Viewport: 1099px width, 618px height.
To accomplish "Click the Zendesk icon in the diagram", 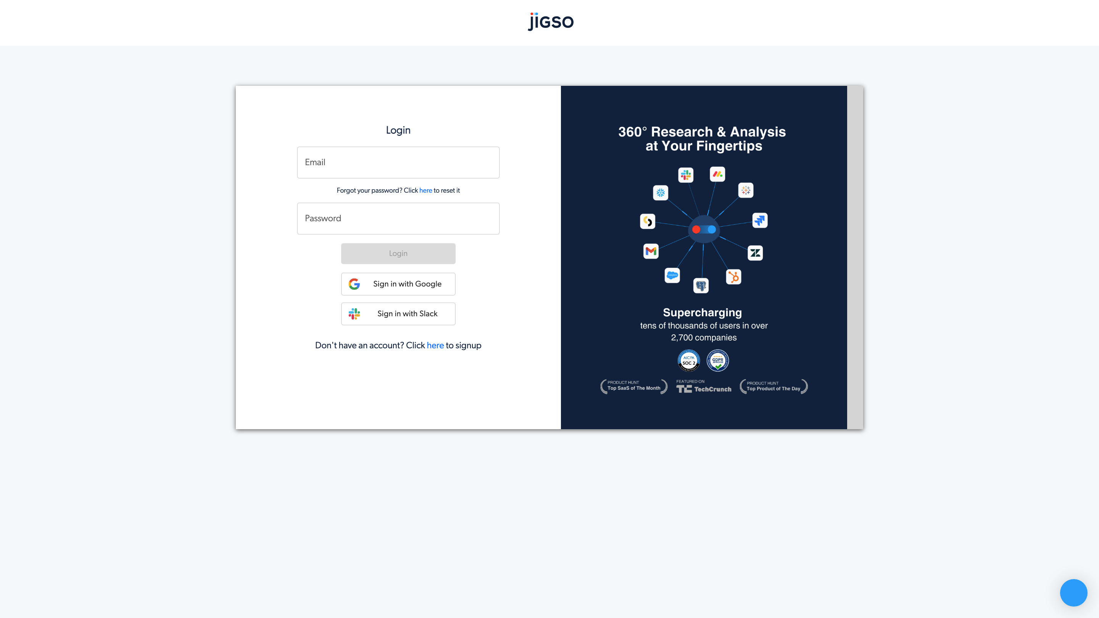I will pos(755,253).
